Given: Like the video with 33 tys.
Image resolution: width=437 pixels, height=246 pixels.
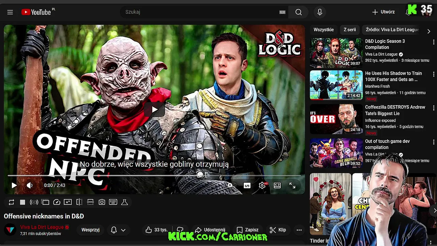Looking at the screenshot, I should [x=156, y=230].
